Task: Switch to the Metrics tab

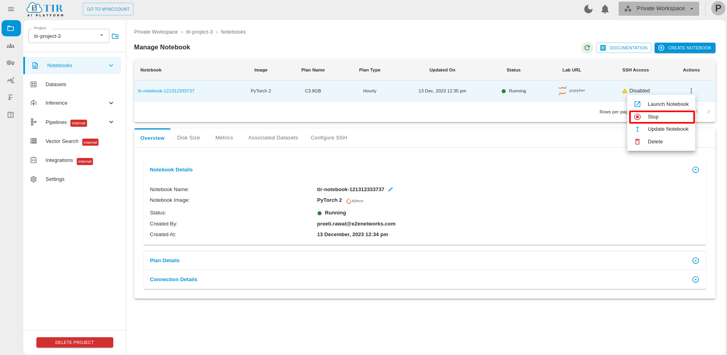Action: (x=224, y=138)
